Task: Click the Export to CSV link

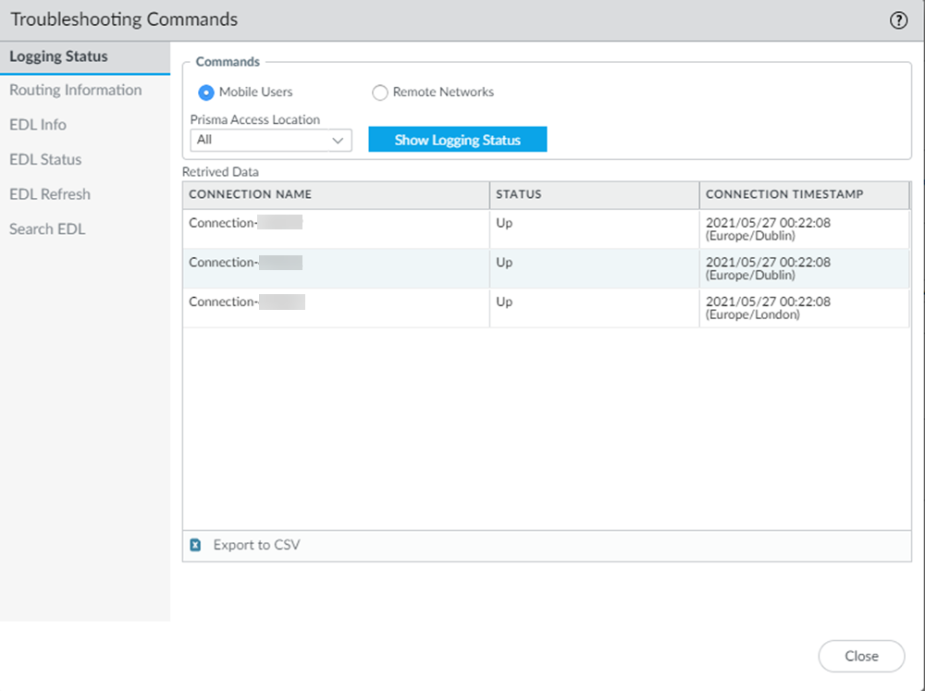Action: tap(256, 546)
